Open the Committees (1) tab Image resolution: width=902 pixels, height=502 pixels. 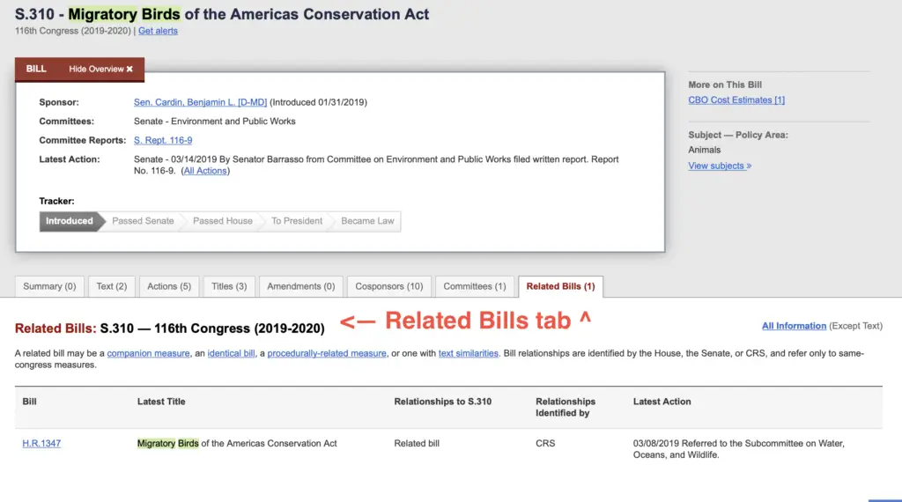click(x=475, y=286)
